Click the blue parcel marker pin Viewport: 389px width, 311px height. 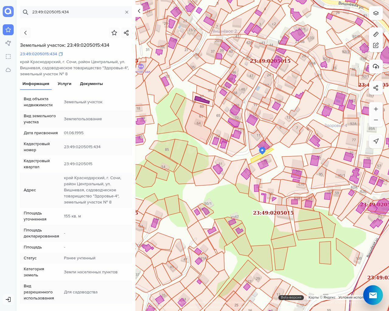pos(262,150)
